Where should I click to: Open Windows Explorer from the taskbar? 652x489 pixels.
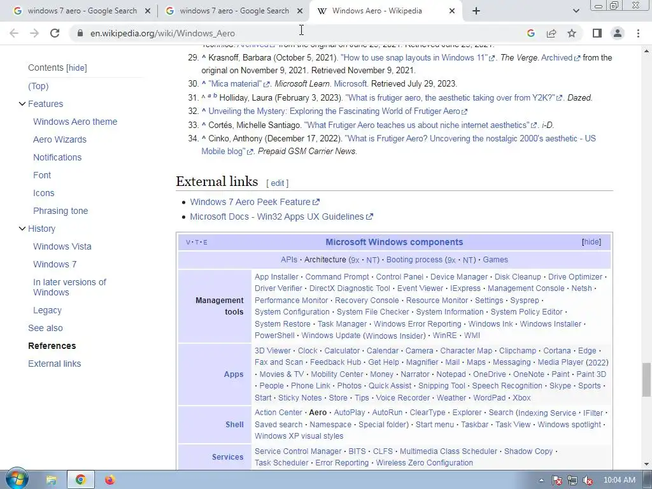51,480
